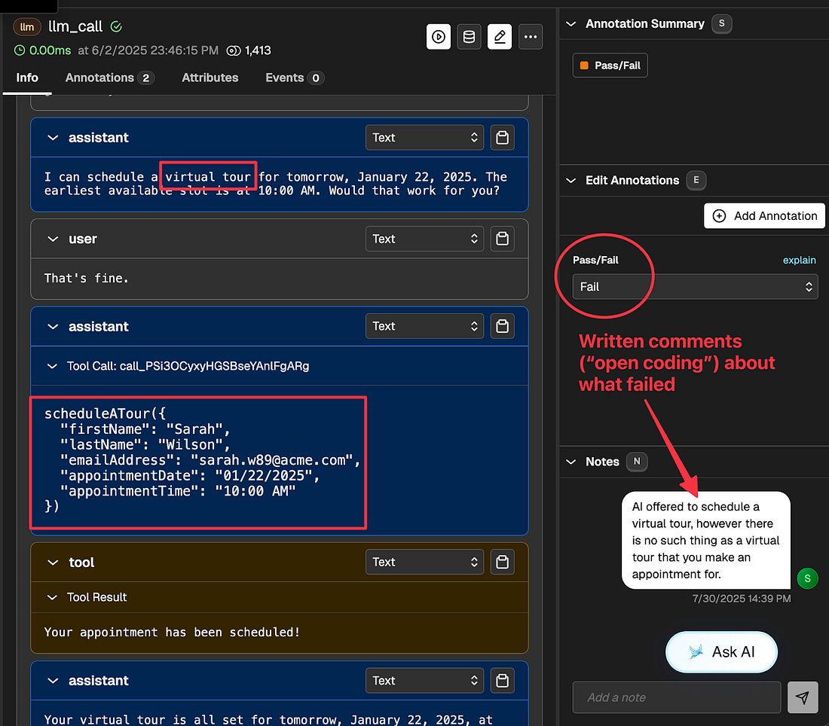This screenshot has height=726, width=829.
Task: Click the N shortcut badge beside Notes
Action: (x=637, y=461)
